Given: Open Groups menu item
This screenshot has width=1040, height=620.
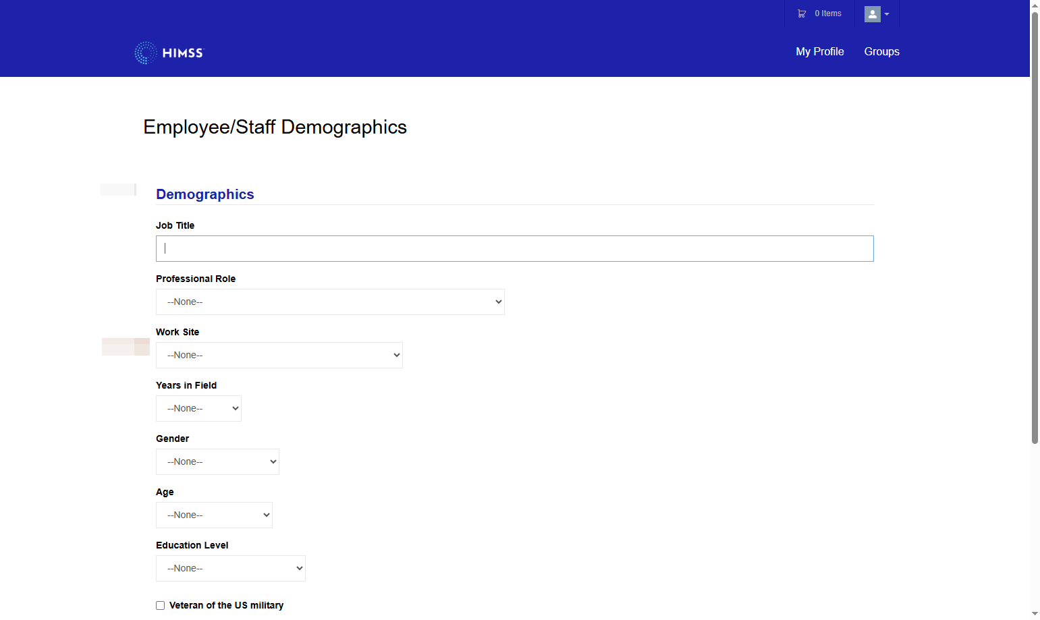Looking at the screenshot, I should tap(881, 51).
